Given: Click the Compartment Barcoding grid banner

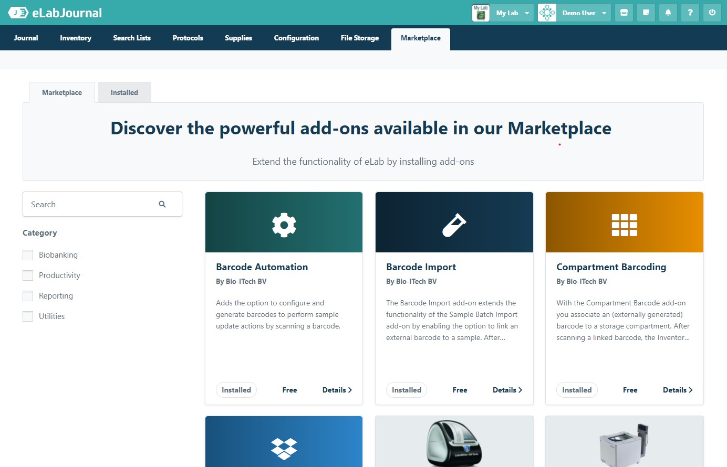Looking at the screenshot, I should click(x=624, y=222).
